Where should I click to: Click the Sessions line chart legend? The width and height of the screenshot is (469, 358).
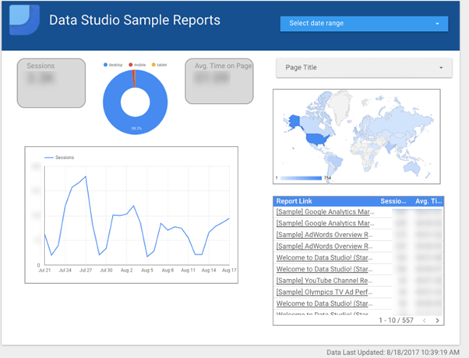pos(59,158)
